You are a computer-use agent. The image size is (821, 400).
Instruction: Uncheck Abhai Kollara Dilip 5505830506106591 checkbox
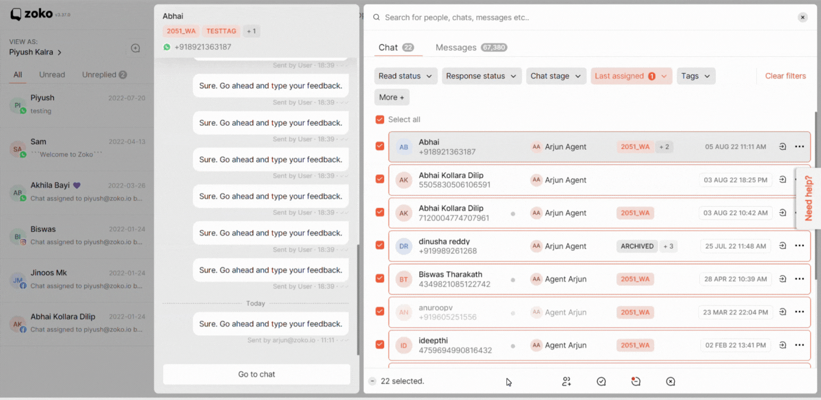[x=379, y=179]
